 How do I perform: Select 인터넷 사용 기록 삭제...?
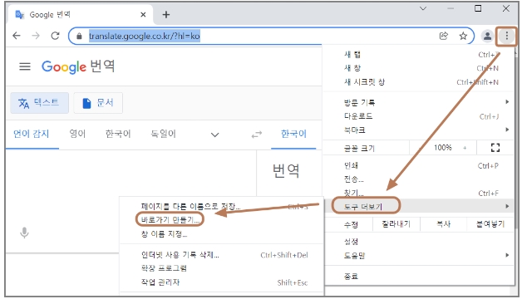pos(221,255)
